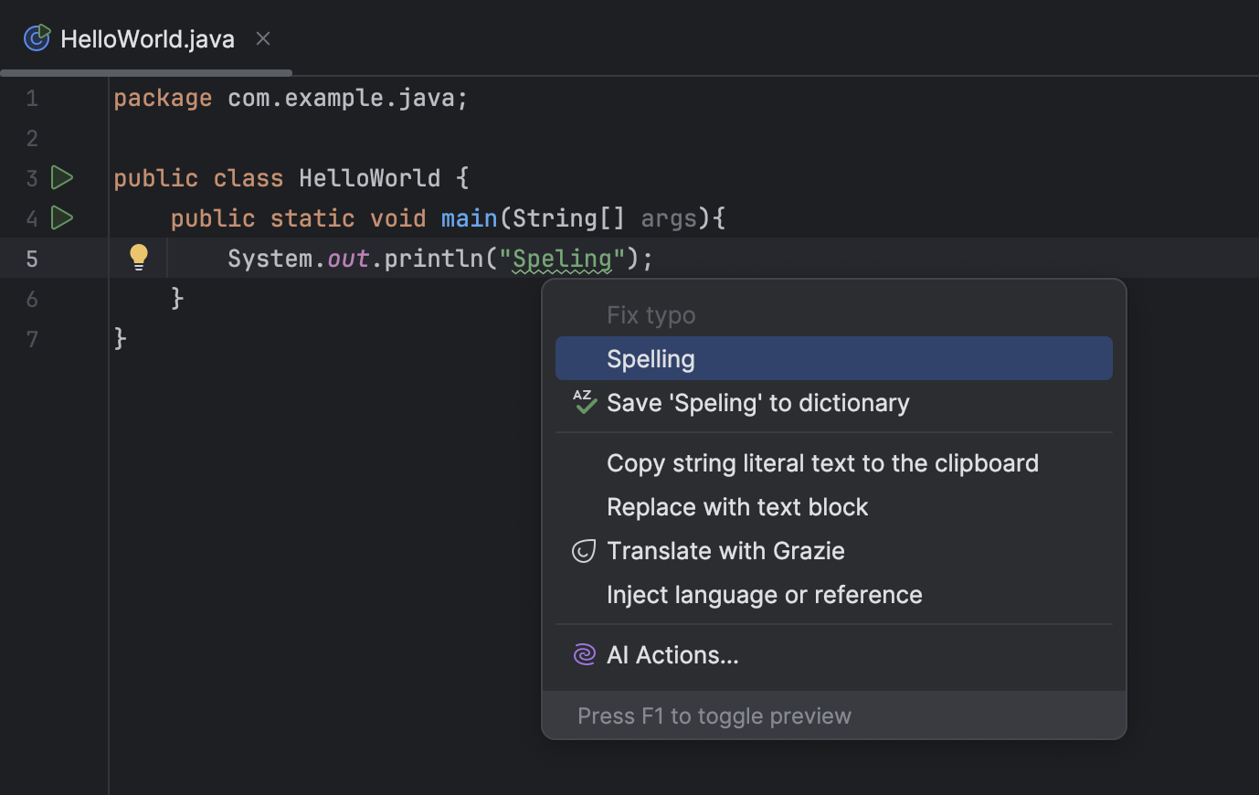Run main method using line 4 gutter icon
Viewport: 1259px width, 795px height.
[x=61, y=217]
